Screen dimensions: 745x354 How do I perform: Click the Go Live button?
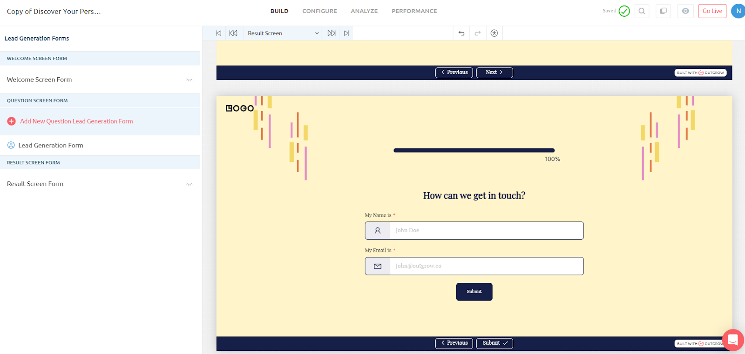(712, 11)
